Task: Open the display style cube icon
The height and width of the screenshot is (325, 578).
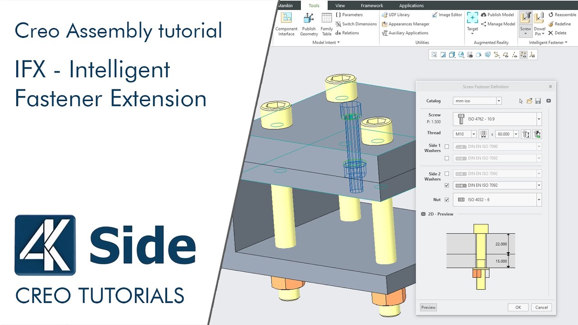Action: (x=452, y=55)
